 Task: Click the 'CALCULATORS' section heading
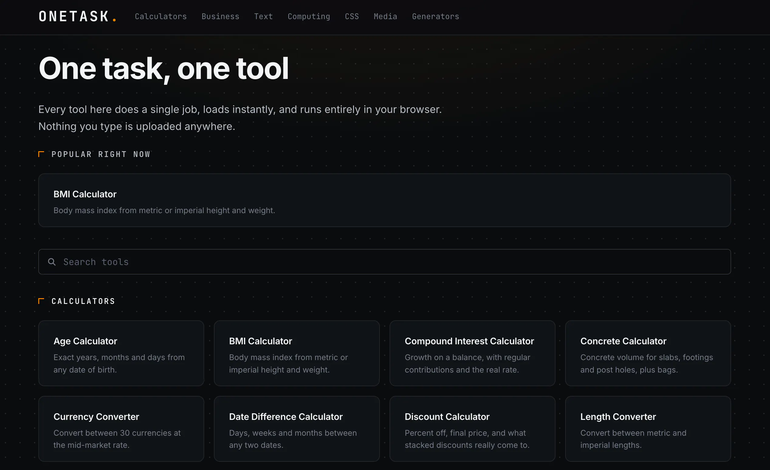coord(83,301)
